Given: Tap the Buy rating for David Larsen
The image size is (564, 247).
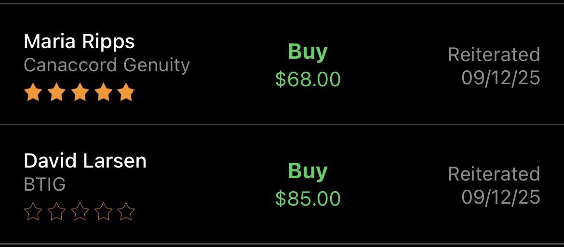Looking at the screenshot, I should click(x=308, y=171).
